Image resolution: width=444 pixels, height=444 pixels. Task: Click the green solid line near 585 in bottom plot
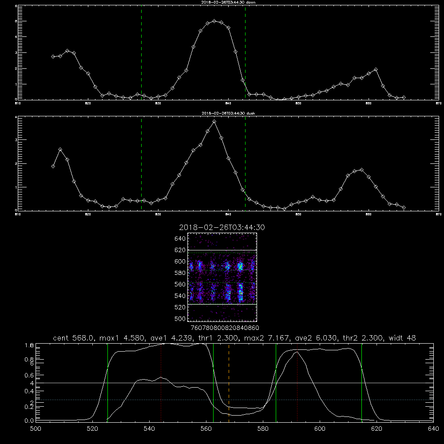pos(276,382)
